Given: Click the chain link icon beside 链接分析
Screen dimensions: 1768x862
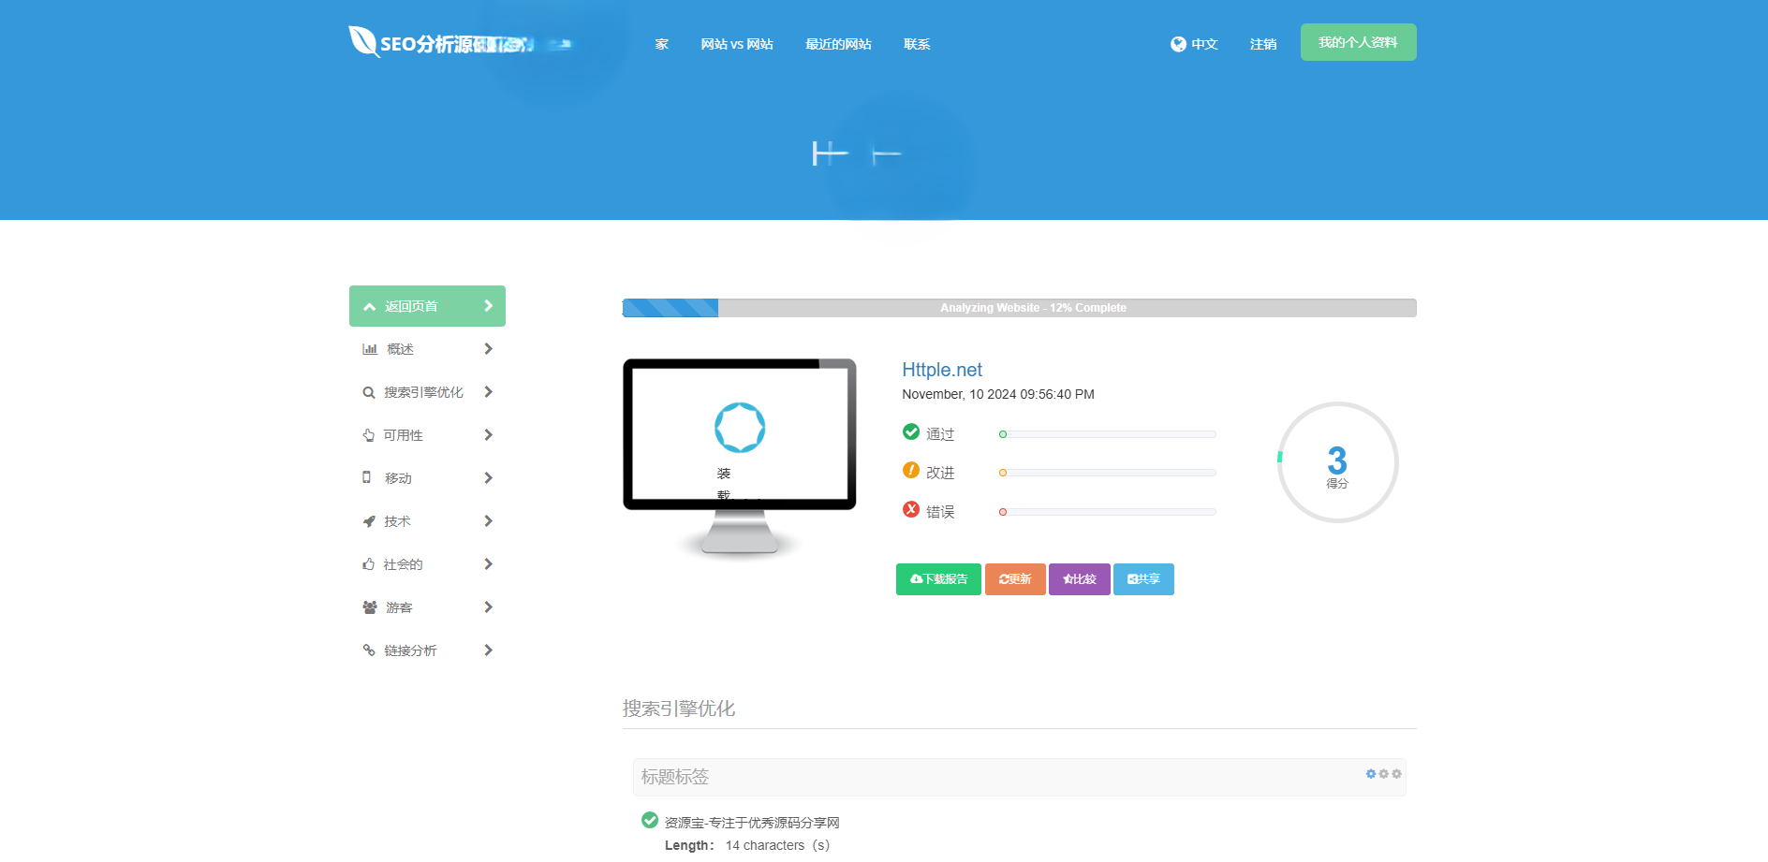Looking at the screenshot, I should pos(369,650).
